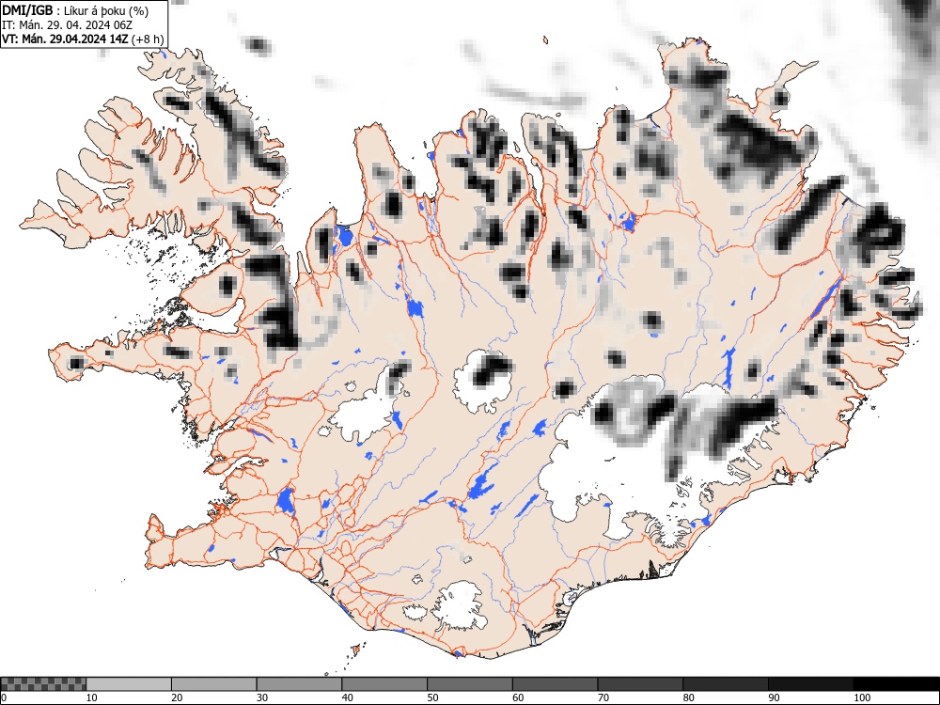Click the legend label "10"
The height and width of the screenshot is (705, 940).
click(92, 697)
